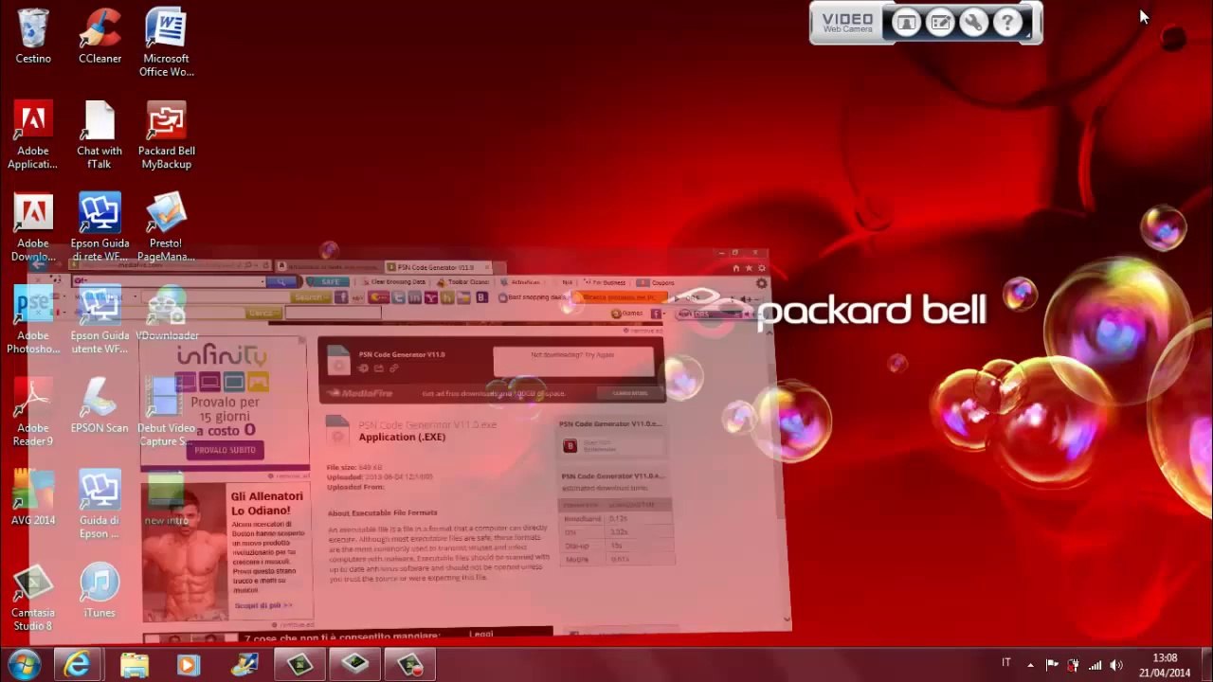Open Internet Explorer from the taskbar
The image size is (1213, 682).
point(77,664)
